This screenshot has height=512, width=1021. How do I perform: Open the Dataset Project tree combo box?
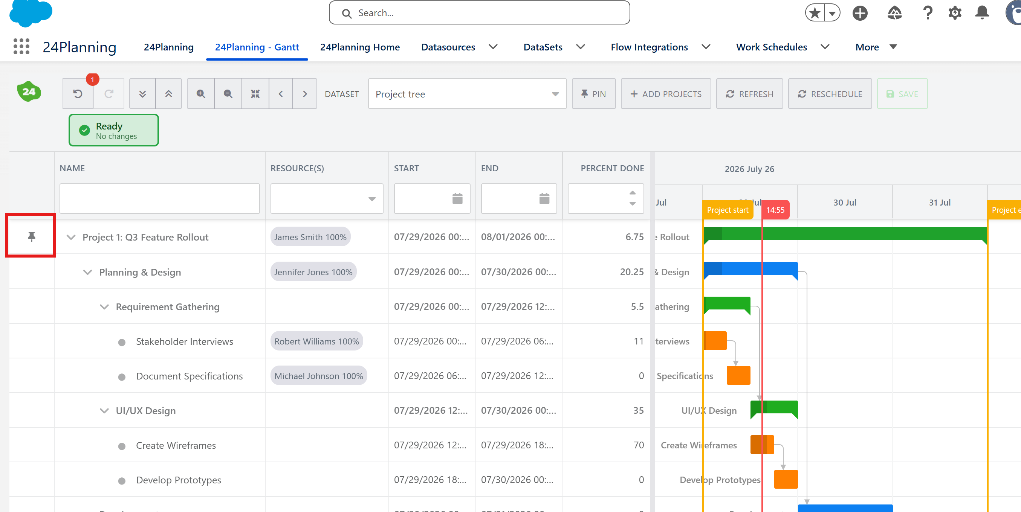(467, 94)
